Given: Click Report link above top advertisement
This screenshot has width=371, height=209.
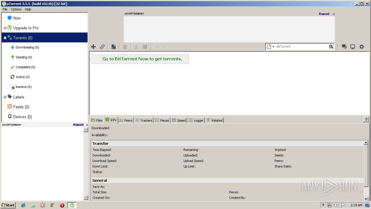Looking at the screenshot, I should (324, 14).
